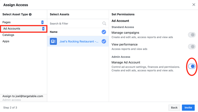Click the Ad Accounts count badge
The height and width of the screenshot is (112, 198).
pyautogui.click(x=43, y=29)
